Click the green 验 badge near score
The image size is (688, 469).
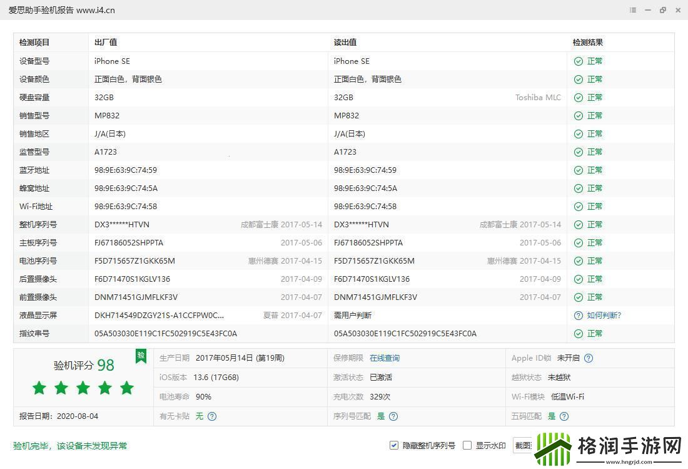click(141, 356)
